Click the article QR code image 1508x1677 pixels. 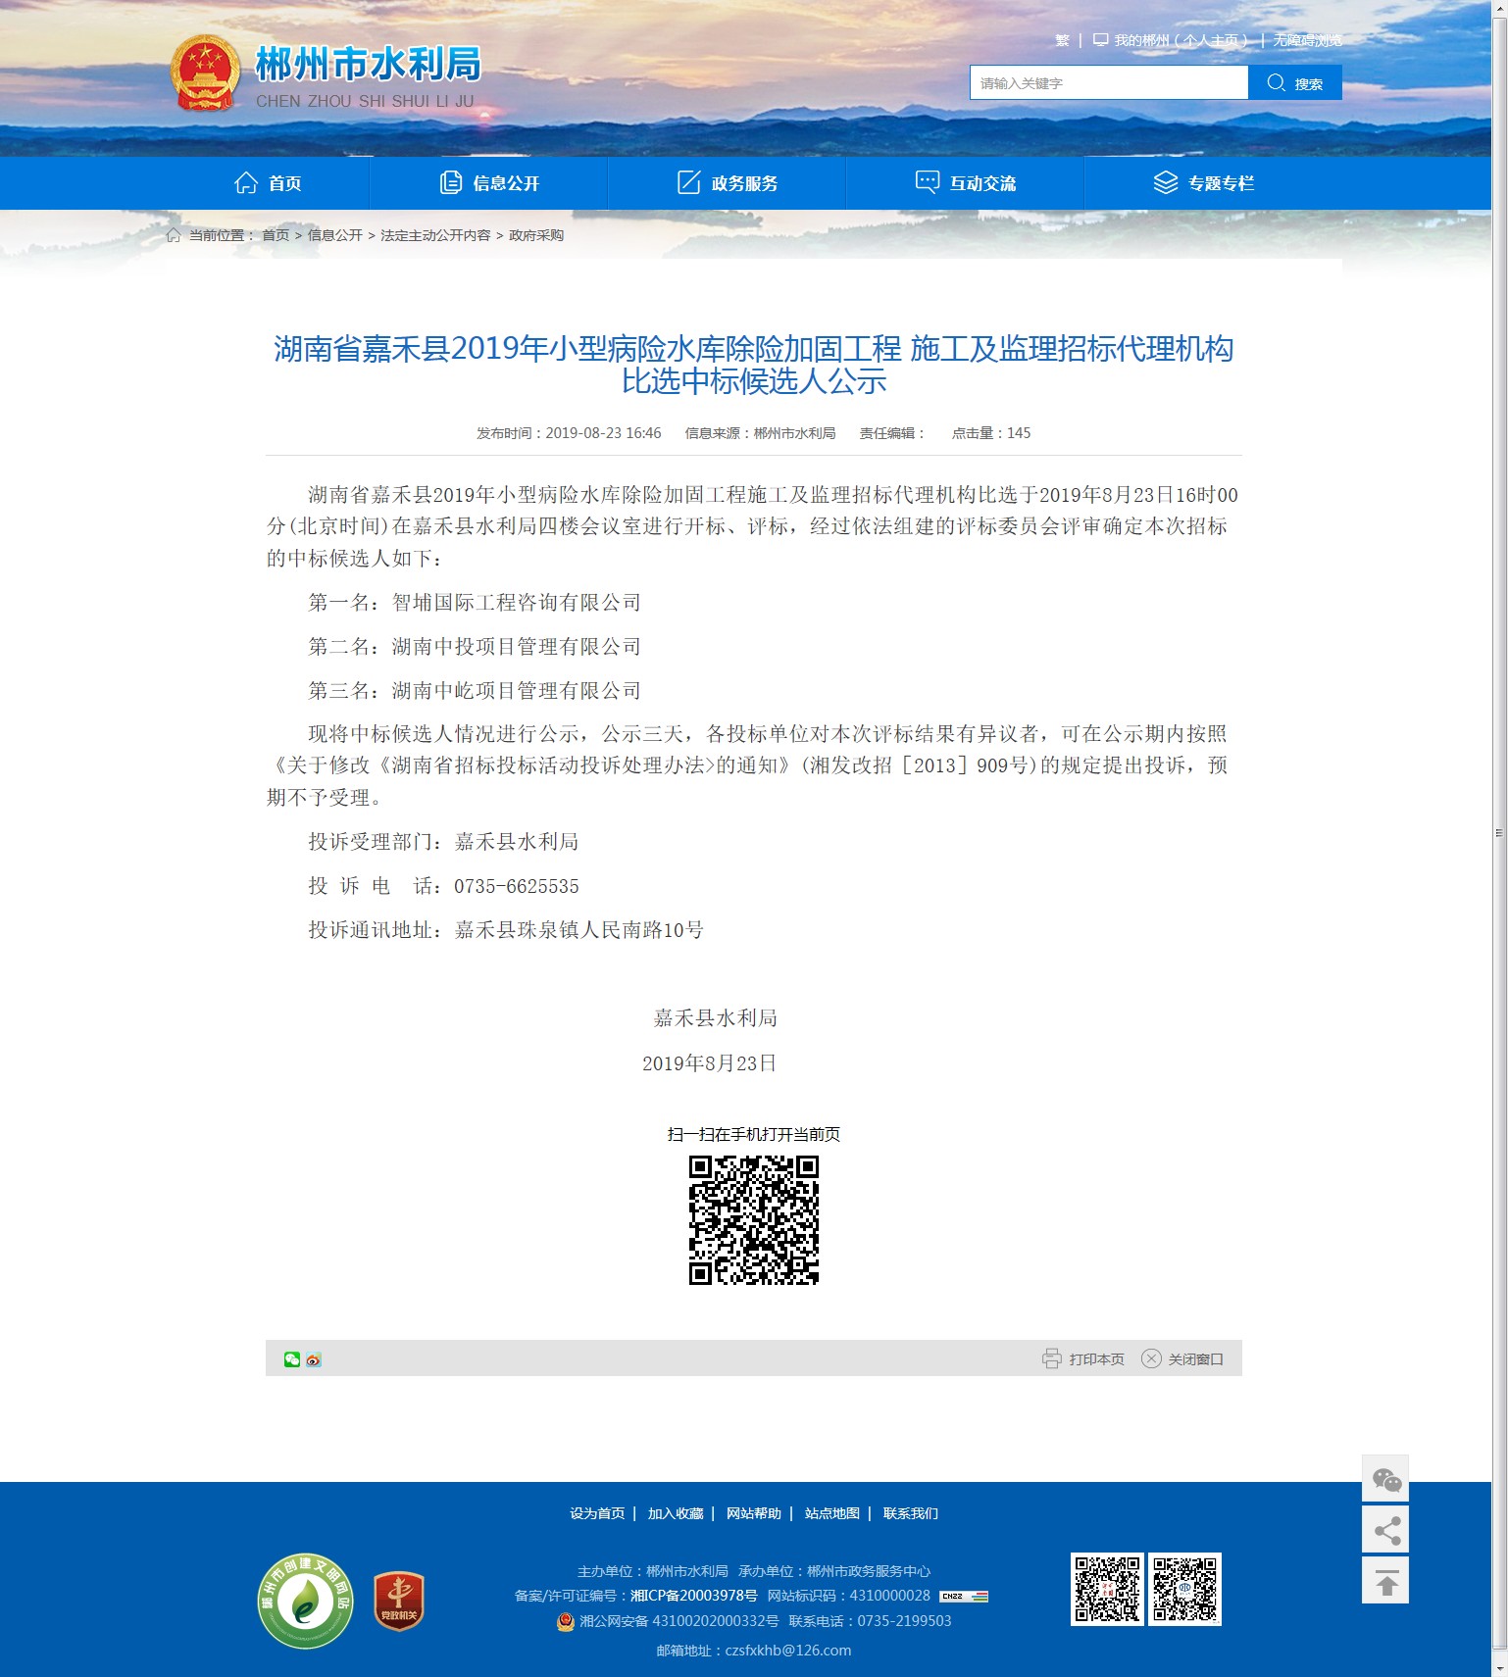point(754,1220)
